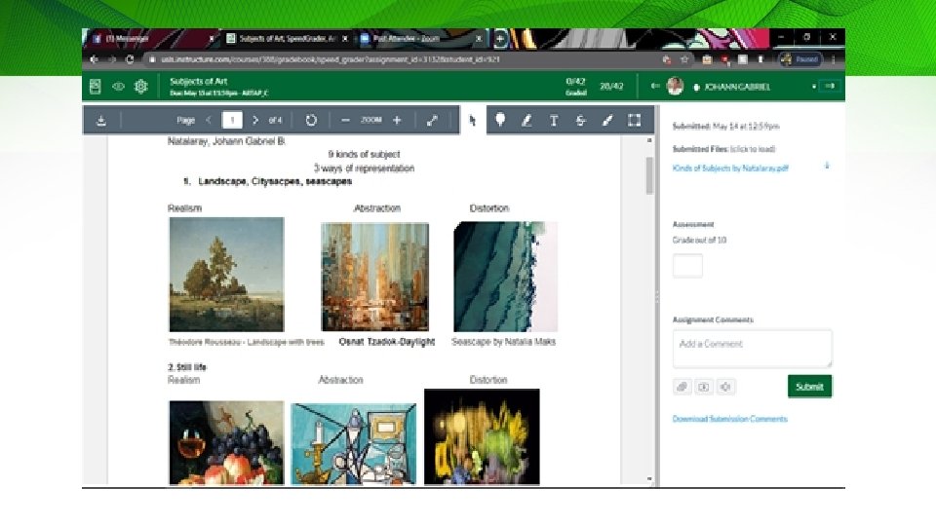
Task: Select the point comment annotation tool
Action: click(x=500, y=120)
